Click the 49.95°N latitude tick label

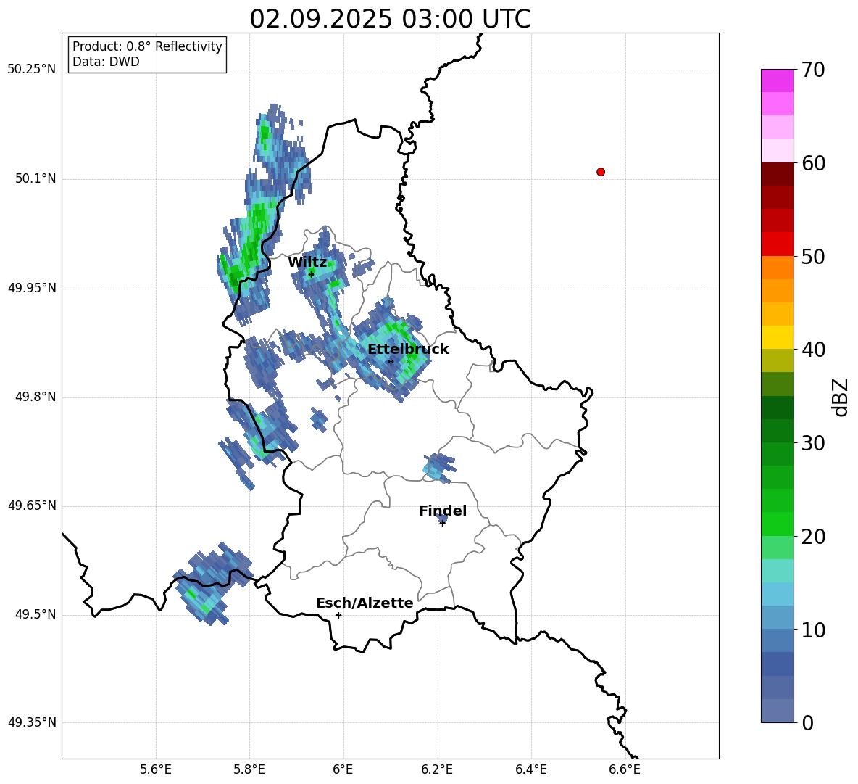tap(32, 288)
